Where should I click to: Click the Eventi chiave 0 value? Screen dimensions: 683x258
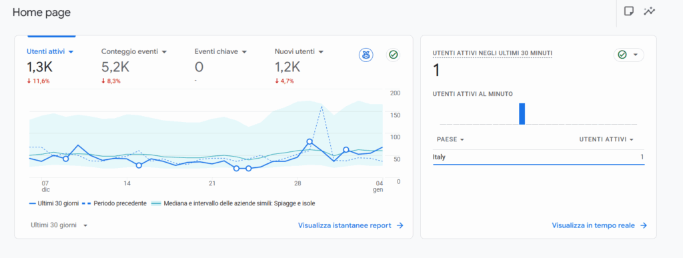click(x=199, y=67)
